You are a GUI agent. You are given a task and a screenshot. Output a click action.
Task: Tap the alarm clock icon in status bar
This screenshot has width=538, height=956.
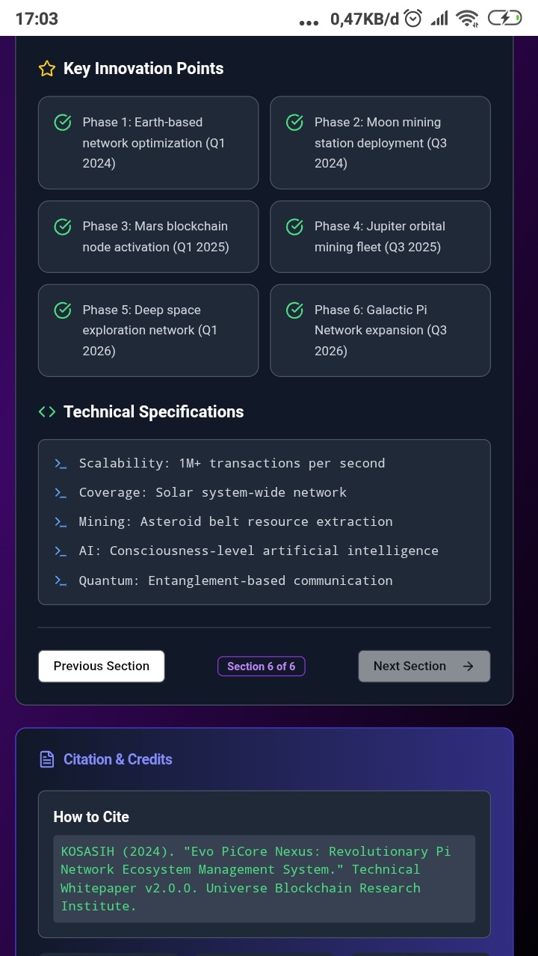(413, 19)
